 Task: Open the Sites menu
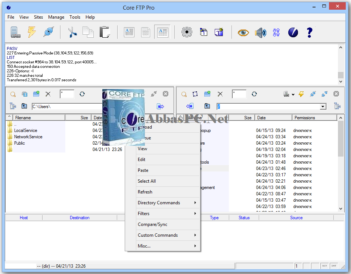tap(38, 17)
